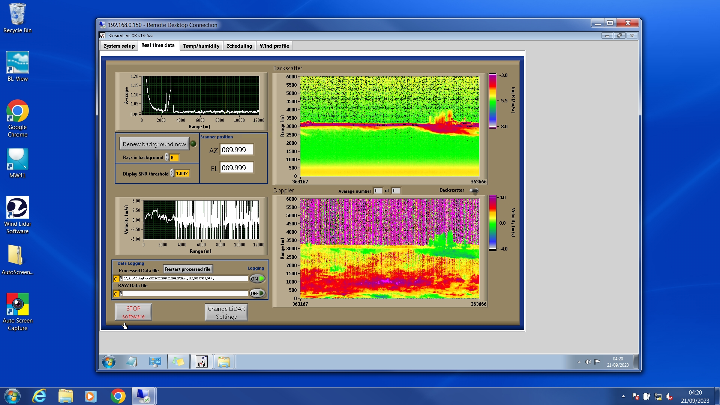The width and height of the screenshot is (720, 405).
Task: Flip the Backscatter toggle switch above Doppler plot
Action: [474, 190]
